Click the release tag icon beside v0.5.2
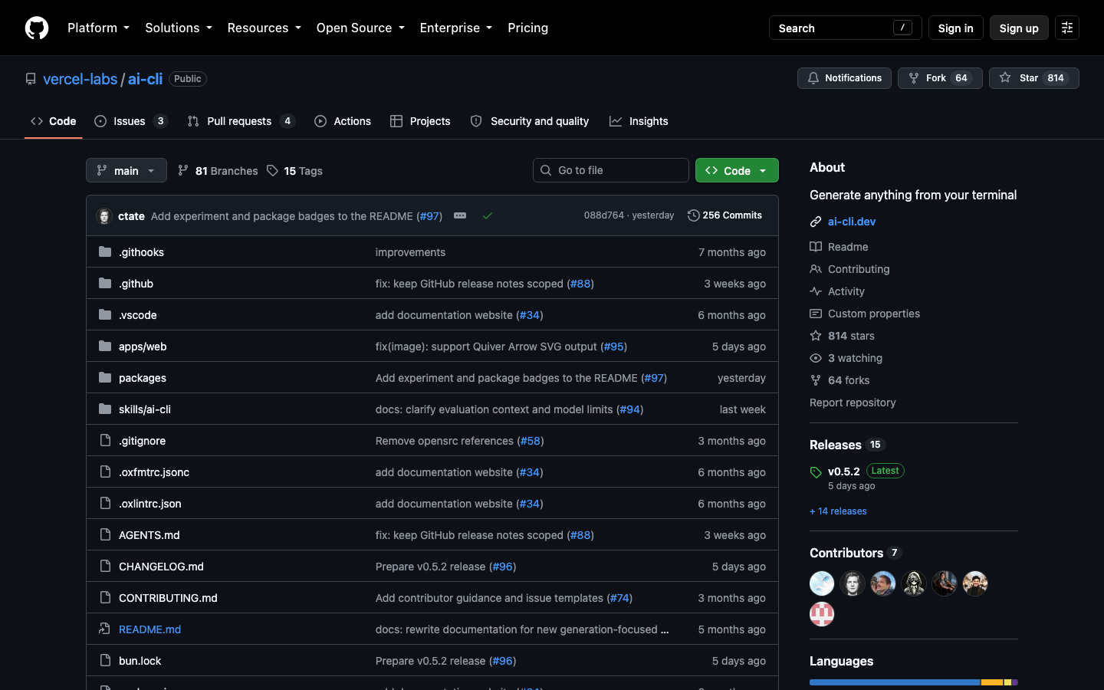Image resolution: width=1104 pixels, height=690 pixels. (816, 472)
